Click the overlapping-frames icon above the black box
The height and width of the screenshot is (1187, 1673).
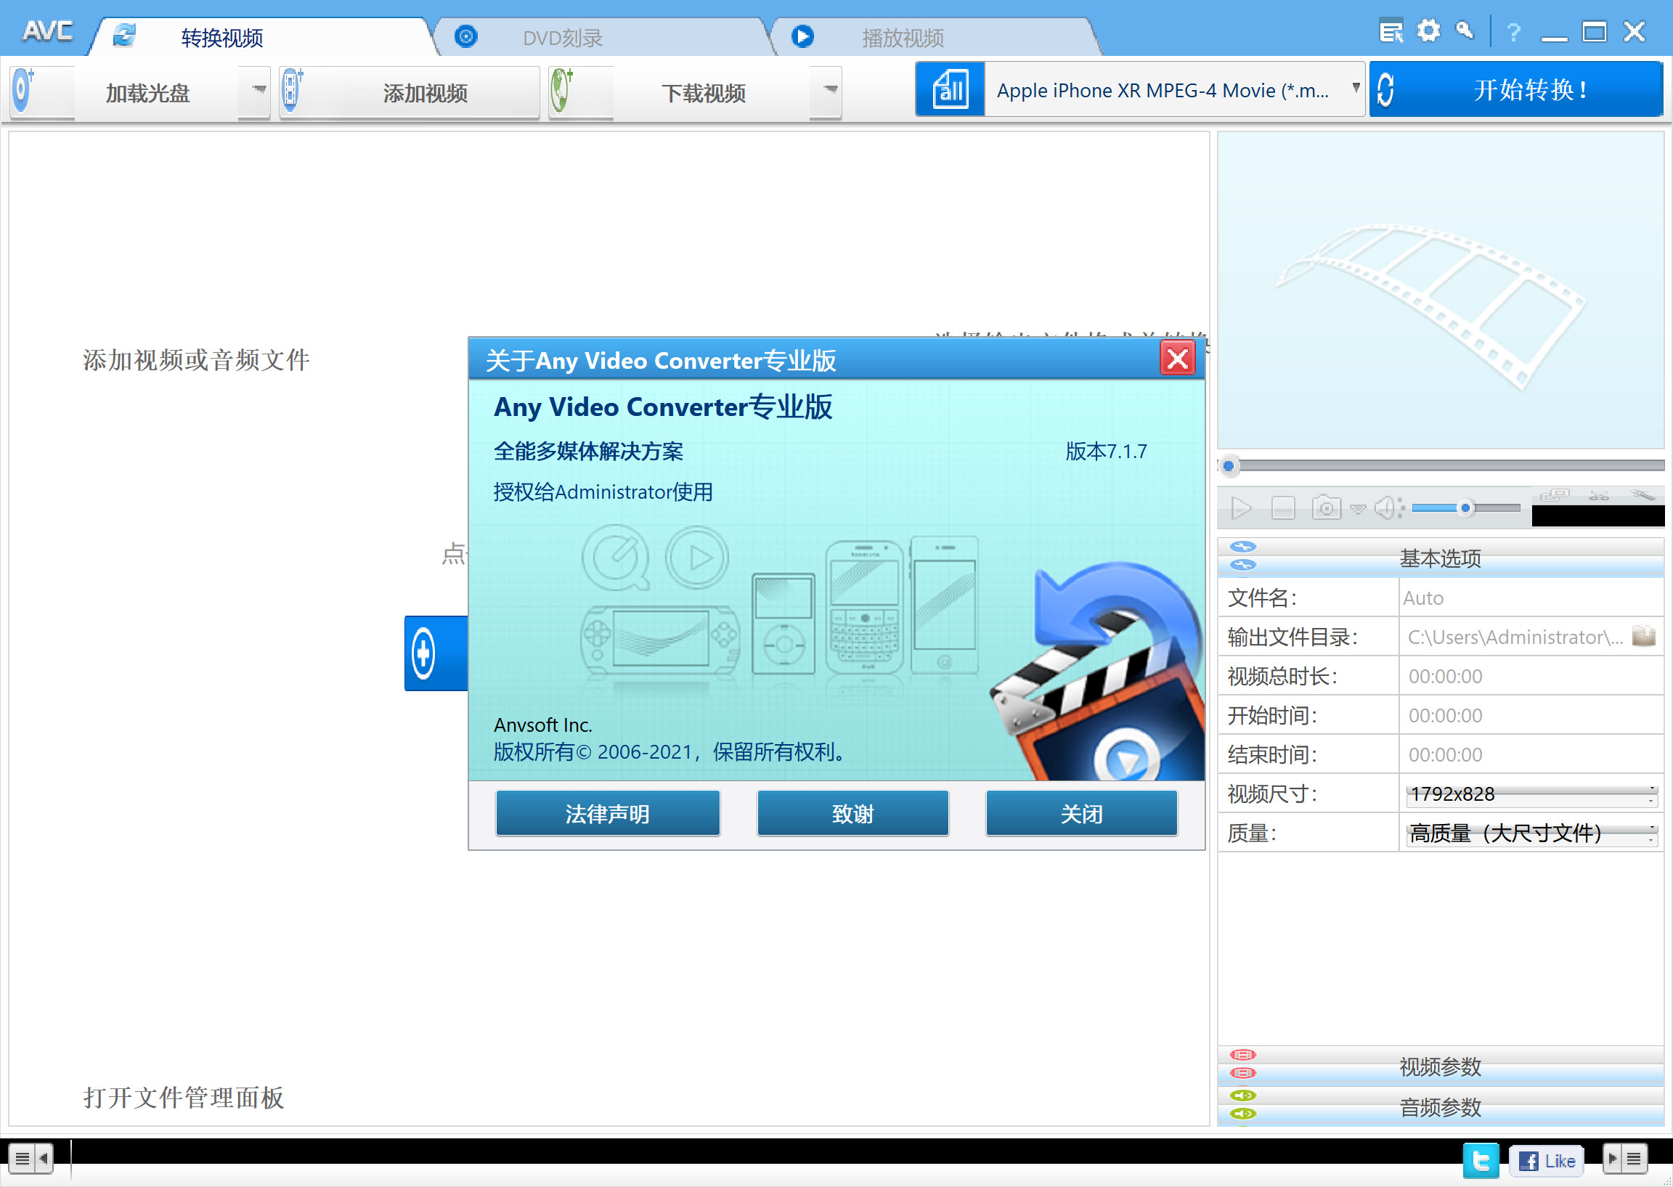[x=1554, y=496]
